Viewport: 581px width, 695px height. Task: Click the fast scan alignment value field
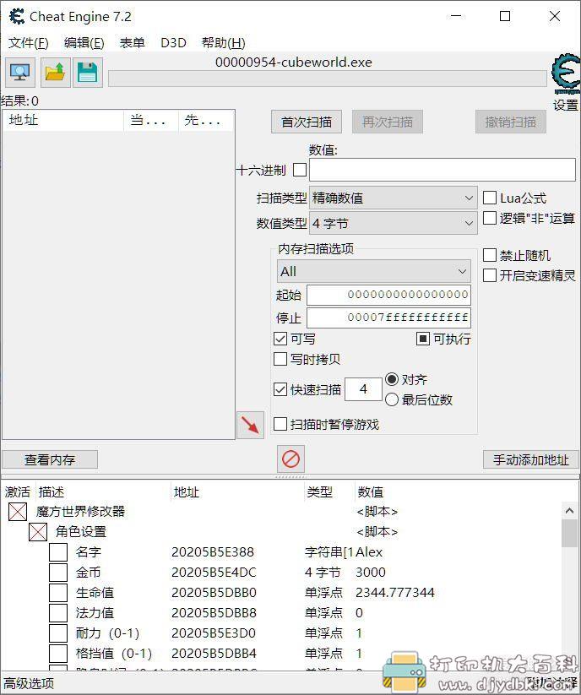point(363,389)
